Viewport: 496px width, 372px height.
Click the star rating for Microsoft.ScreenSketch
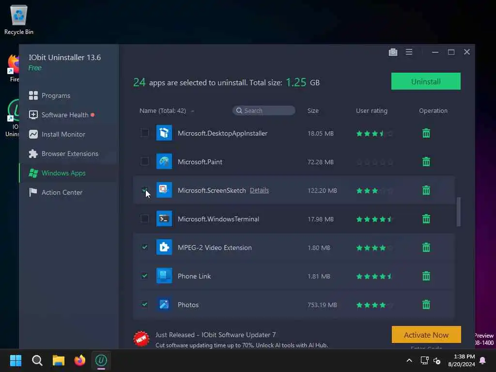tap(374, 191)
